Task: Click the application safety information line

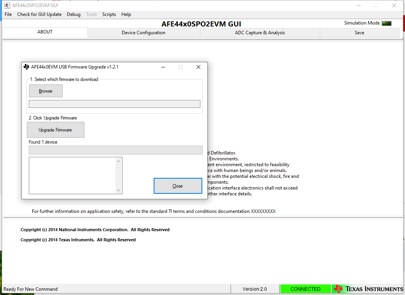Action: pyautogui.click(x=154, y=211)
